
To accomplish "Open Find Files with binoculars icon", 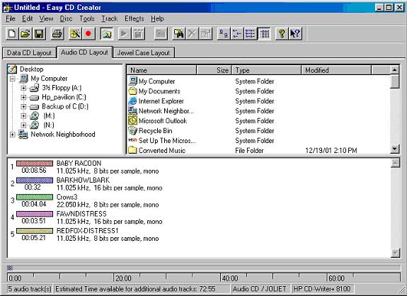I will [x=178, y=34].
